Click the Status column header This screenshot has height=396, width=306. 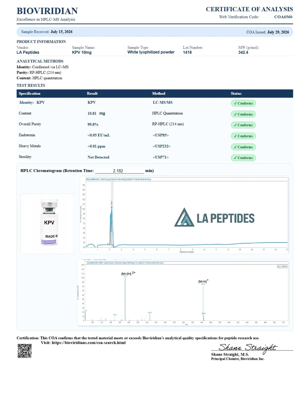(x=236, y=93)
